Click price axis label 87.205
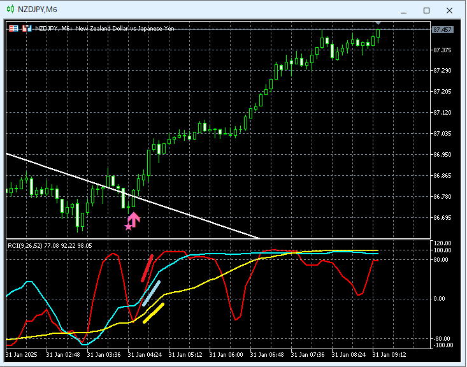 coord(442,92)
